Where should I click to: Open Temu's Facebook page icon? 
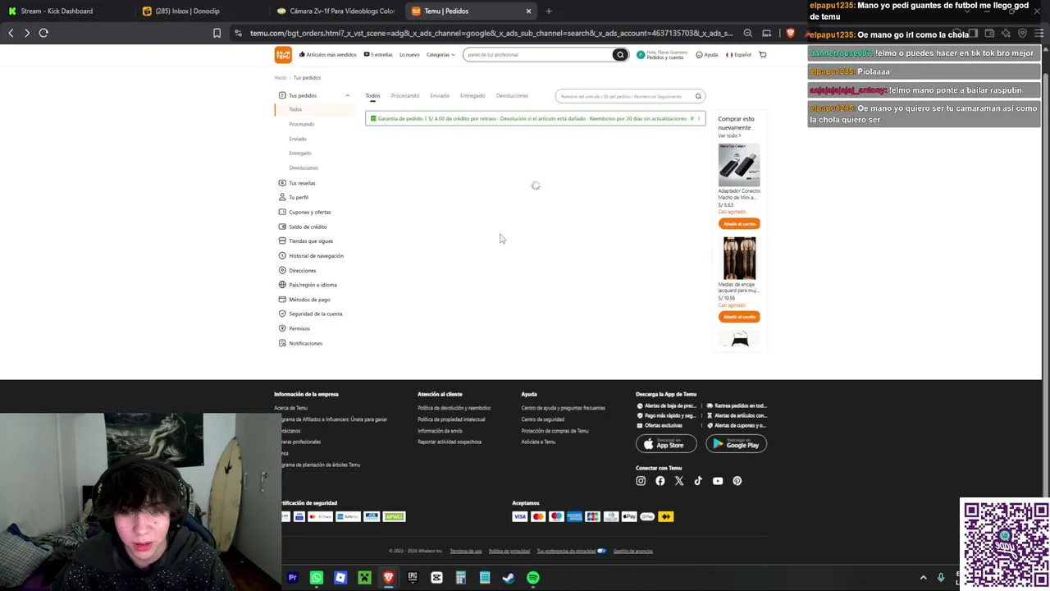pyautogui.click(x=660, y=481)
